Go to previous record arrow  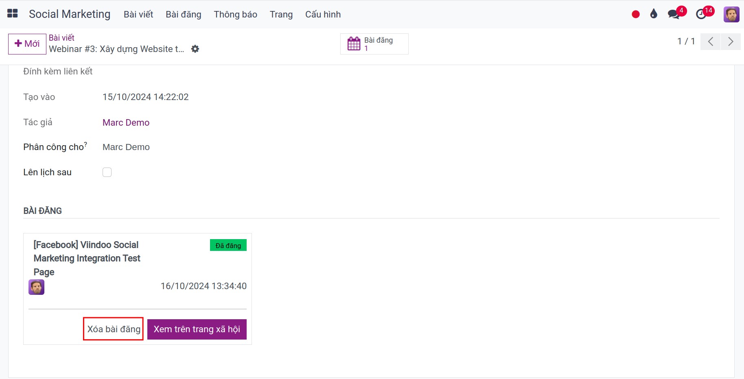(710, 41)
